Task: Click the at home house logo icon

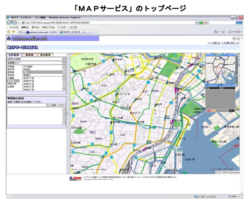Action: pyautogui.click(x=9, y=38)
